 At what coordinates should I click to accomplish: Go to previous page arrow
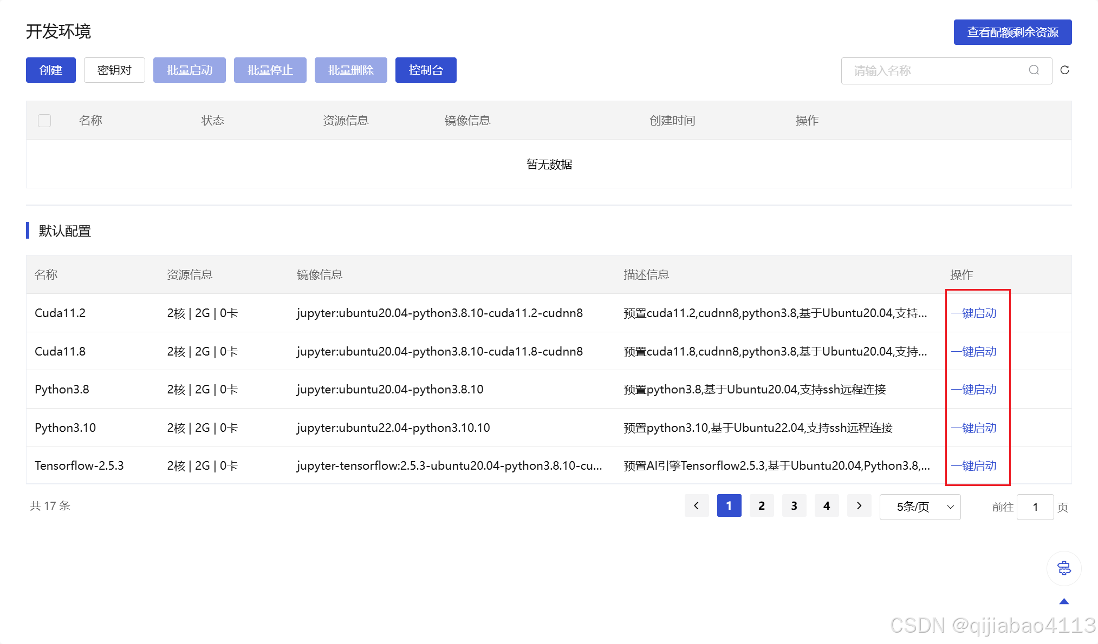[x=697, y=506]
